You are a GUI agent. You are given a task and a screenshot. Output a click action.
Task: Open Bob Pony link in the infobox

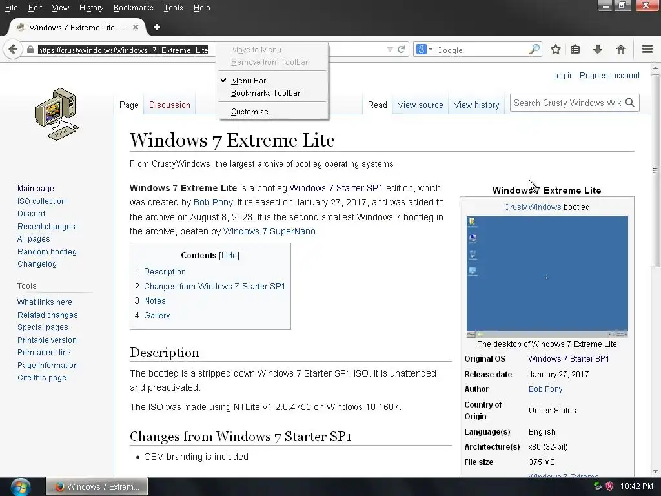(x=545, y=389)
